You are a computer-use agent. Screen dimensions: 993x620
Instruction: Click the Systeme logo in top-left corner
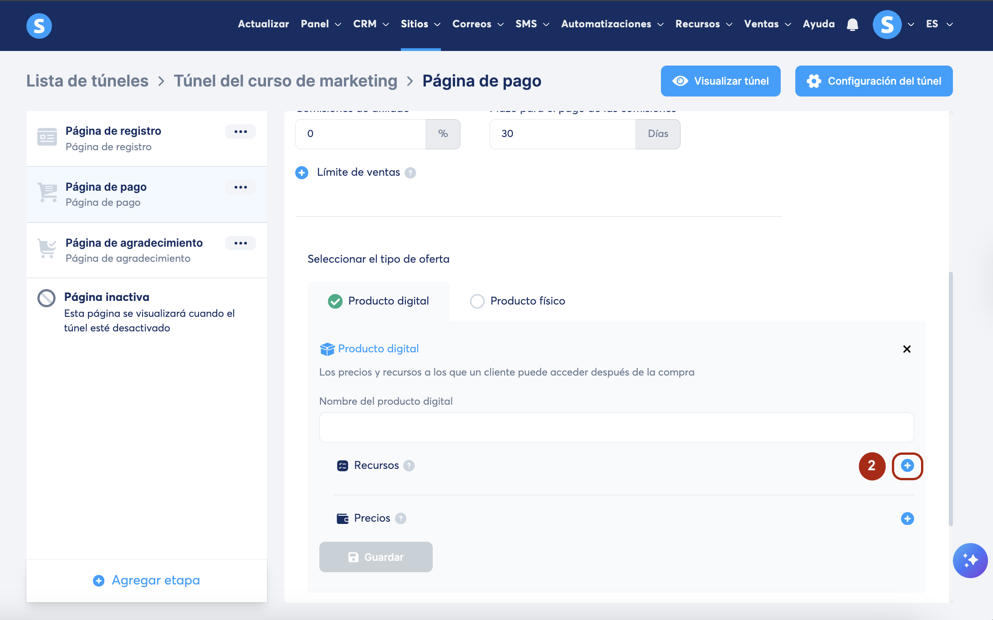[x=39, y=25]
